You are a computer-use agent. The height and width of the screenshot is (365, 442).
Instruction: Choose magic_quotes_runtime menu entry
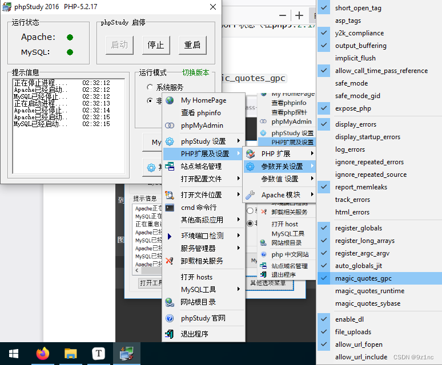(x=379, y=291)
